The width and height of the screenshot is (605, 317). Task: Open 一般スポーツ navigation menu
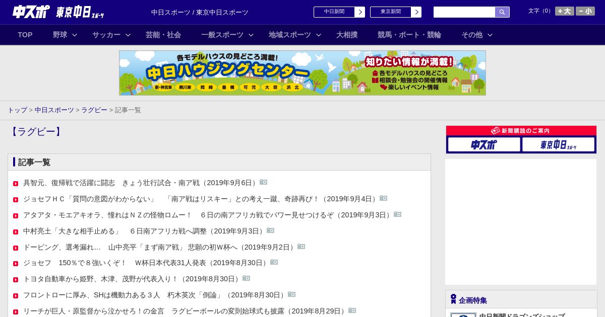click(222, 35)
